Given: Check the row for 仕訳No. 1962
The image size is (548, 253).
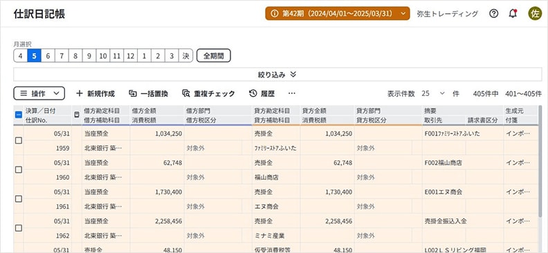Looking at the screenshot, I should click(x=19, y=228).
